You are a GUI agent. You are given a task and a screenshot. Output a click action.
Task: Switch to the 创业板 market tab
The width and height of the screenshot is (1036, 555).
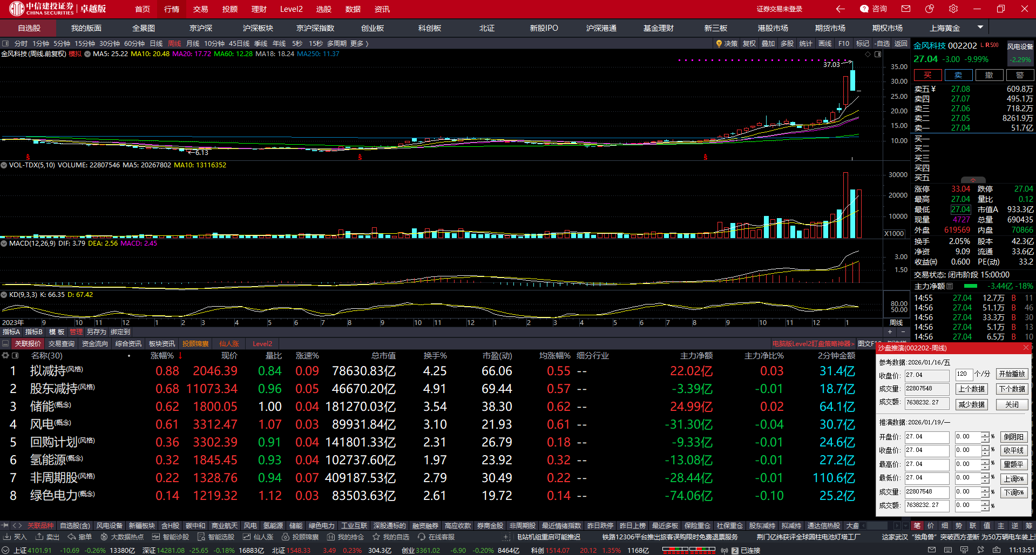click(373, 28)
